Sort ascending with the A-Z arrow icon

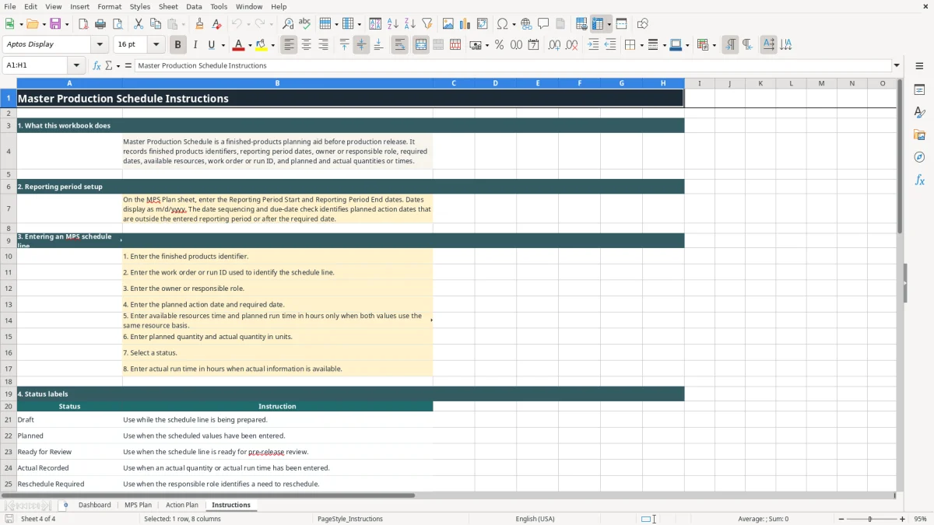(x=393, y=24)
